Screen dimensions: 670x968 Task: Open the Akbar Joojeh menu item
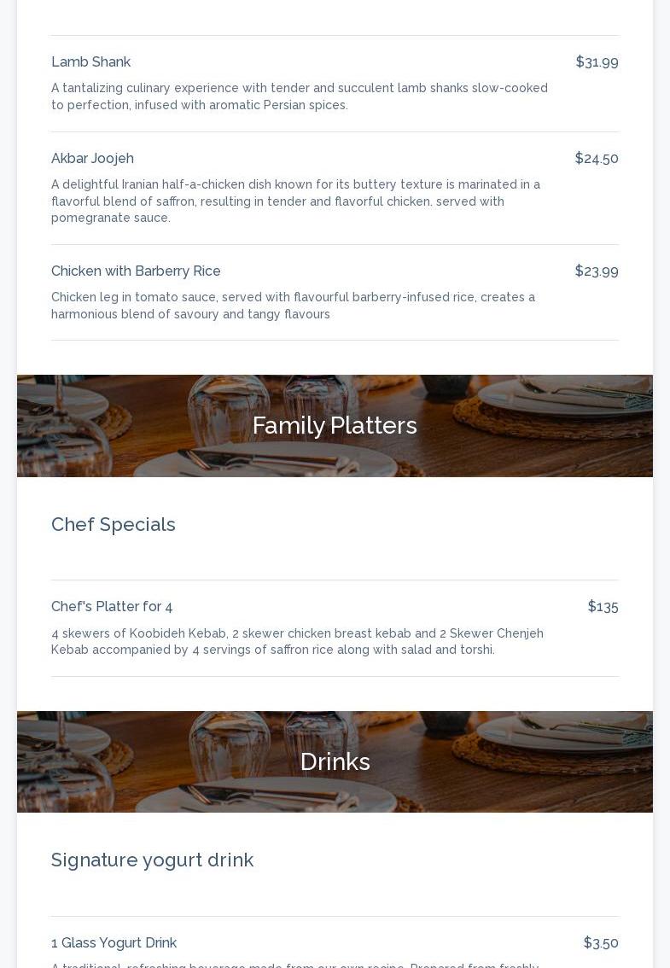tap(92, 159)
